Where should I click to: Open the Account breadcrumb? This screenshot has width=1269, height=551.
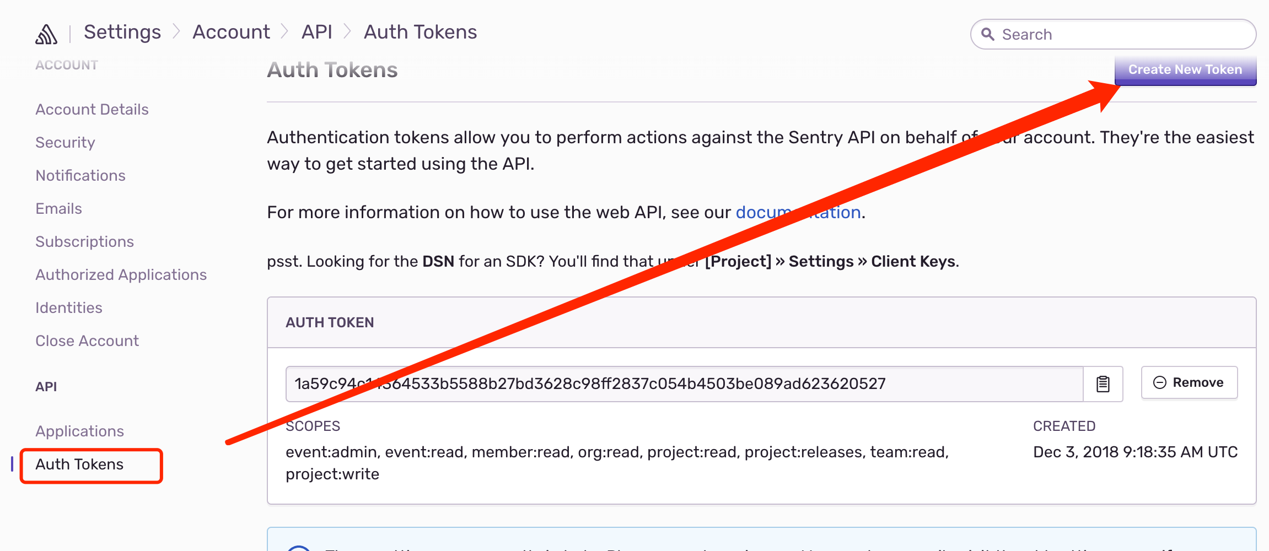pos(230,31)
